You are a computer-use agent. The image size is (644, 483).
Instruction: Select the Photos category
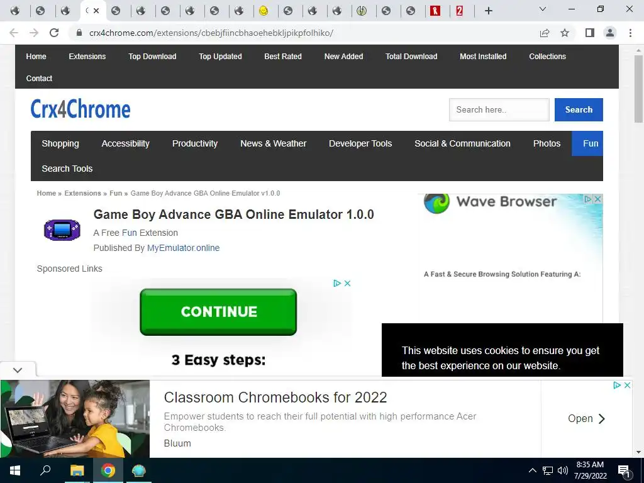[x=547, y=143]
